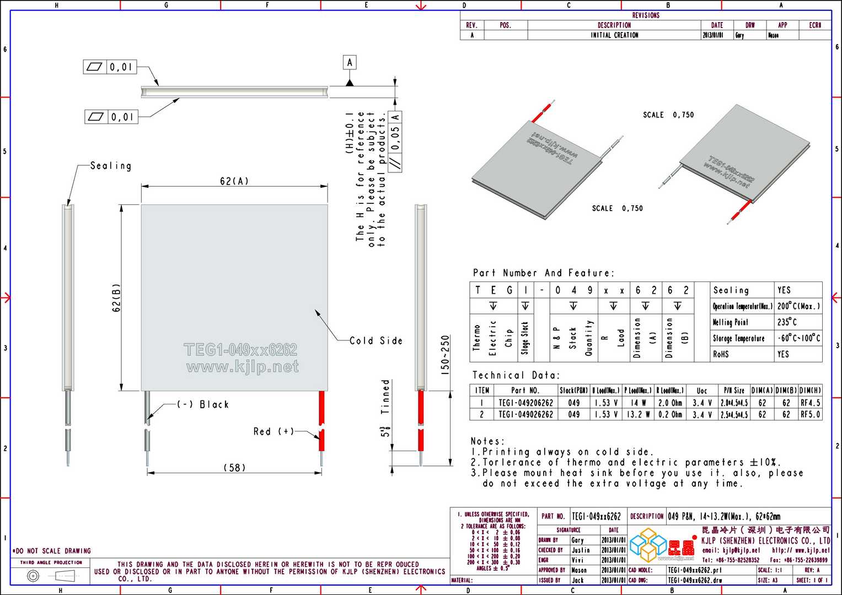Click the KJLP company cube logo
842x595 pixels.
(648, 544)
